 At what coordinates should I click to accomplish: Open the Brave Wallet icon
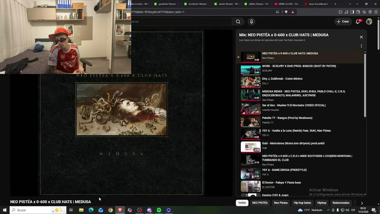click(x=358, y=12)
